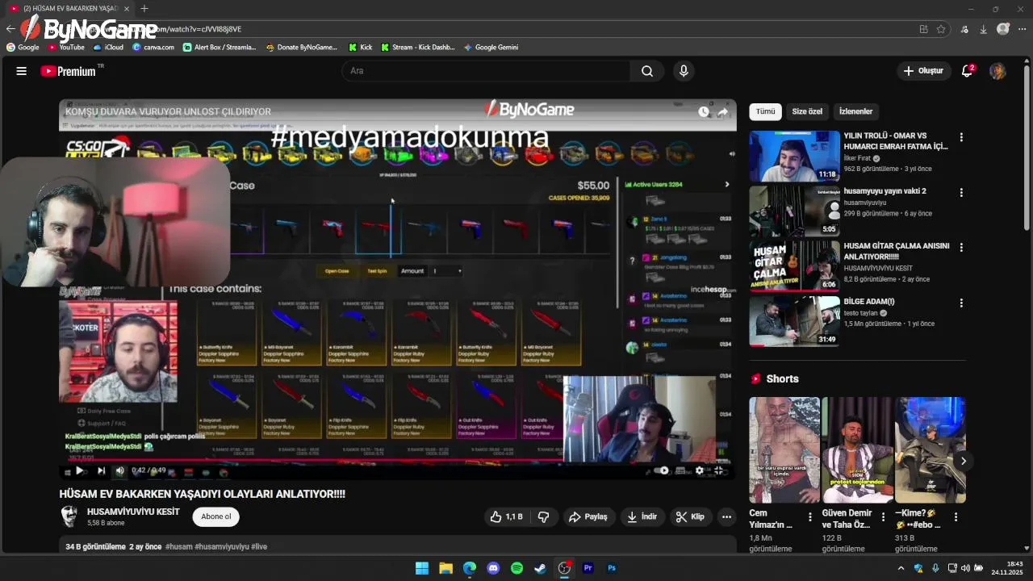
Task: Click the Oluştur create button
Action: click(923, 71)
